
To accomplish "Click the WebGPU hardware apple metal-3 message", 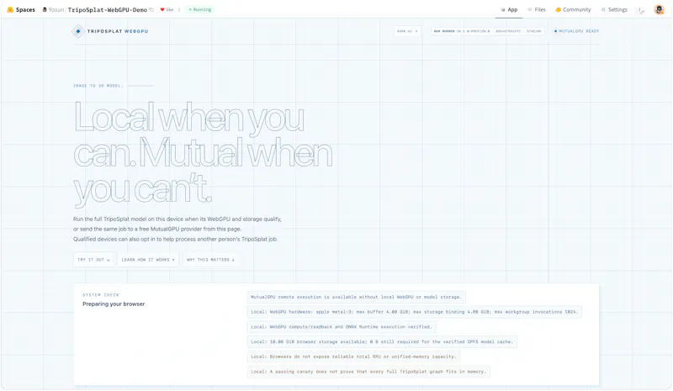I will click(414, 312).
